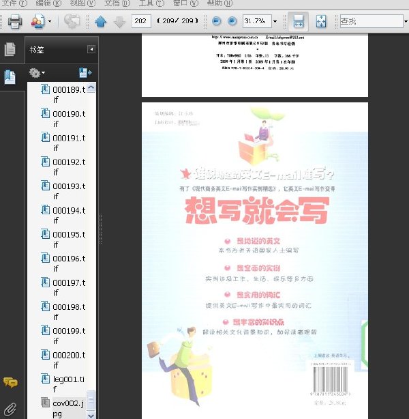
Task: Select bookmark 000197.tif
Action: [x=69, y=287]
